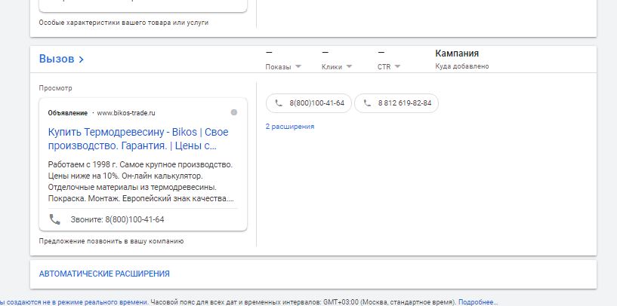This screenshot has width=617, height=306.
Task: Select phone chip 8(800)100-41-64
Action: tap(309, 103)
